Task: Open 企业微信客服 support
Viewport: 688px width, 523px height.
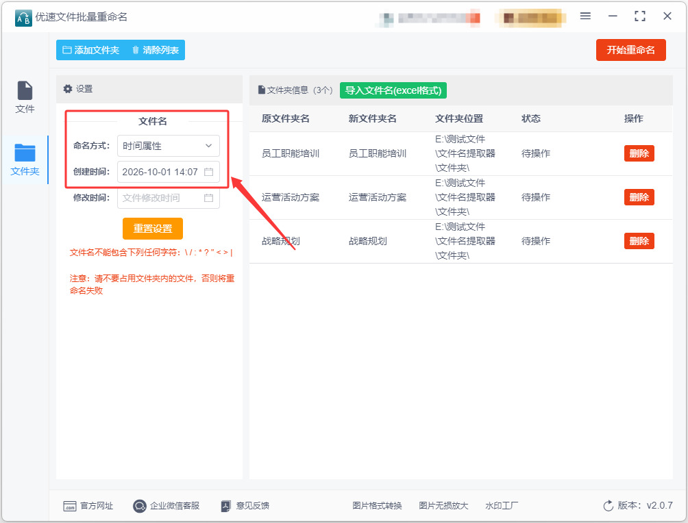Action: pyautogui.click(x=167, y=506)
